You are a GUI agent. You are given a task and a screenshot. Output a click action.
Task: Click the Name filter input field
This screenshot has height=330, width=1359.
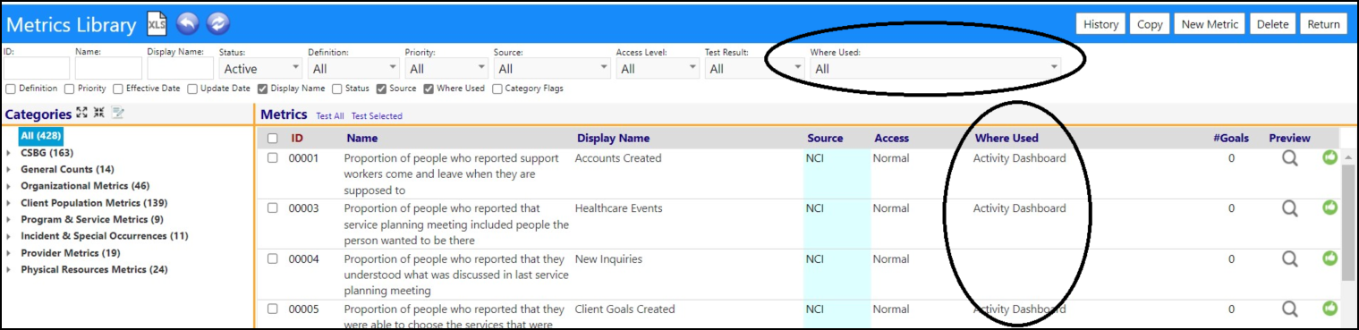(108, 69)
